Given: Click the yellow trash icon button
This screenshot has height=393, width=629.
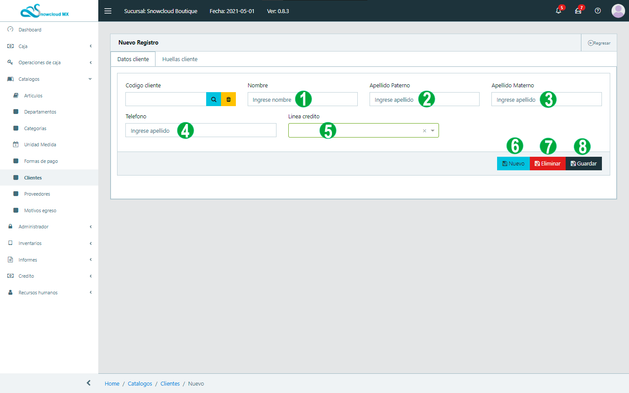Looking at the screenshot, I should 228,100.
